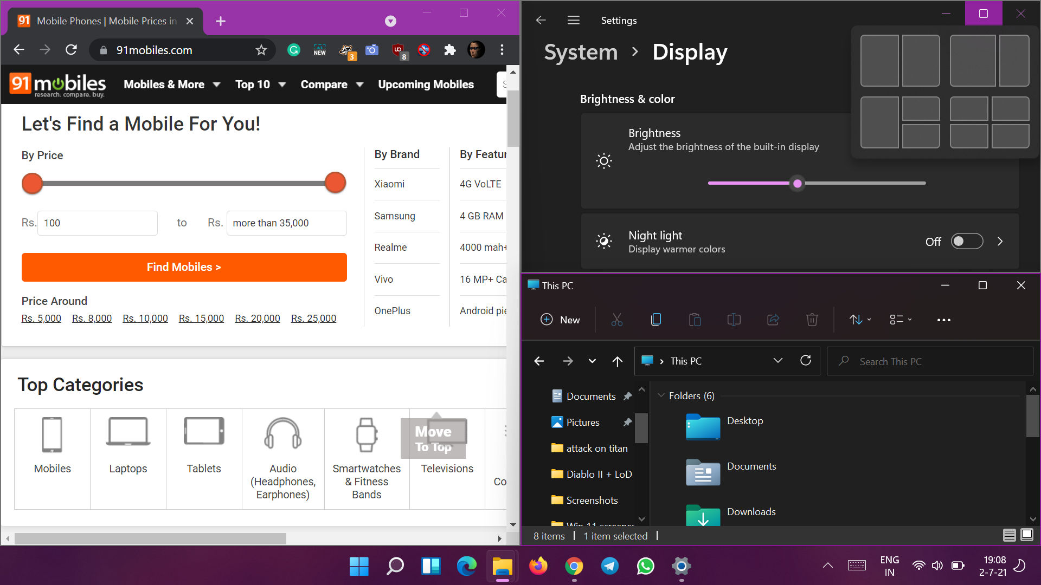Open the Chrome Extensions puzzle icon

(x=449, y=50)
